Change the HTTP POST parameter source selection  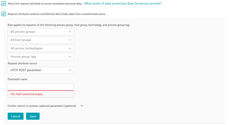pos(41,70)
